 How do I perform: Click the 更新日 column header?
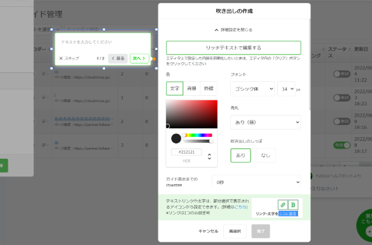361,50
